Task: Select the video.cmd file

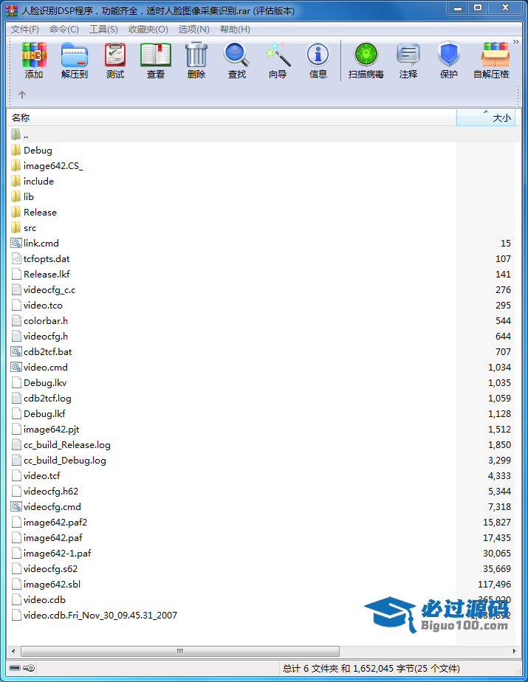Action: [264, 368]
